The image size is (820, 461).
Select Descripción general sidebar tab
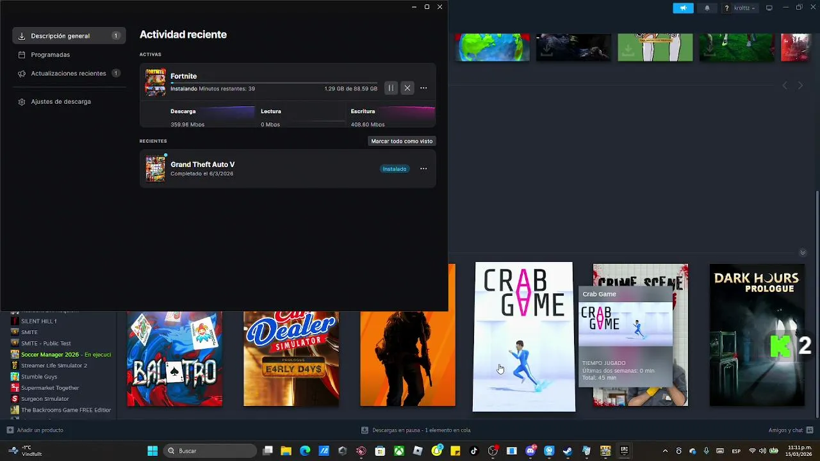[x=69, y=36]
